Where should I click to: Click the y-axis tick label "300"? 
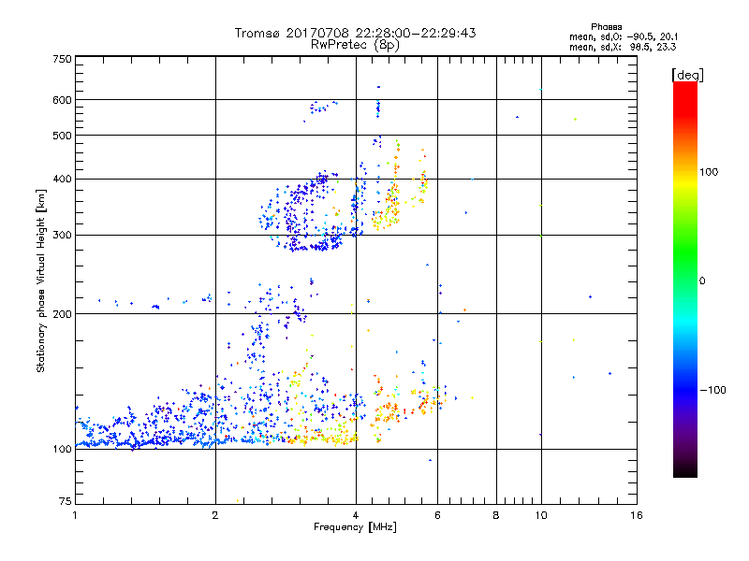pos(63,236)
